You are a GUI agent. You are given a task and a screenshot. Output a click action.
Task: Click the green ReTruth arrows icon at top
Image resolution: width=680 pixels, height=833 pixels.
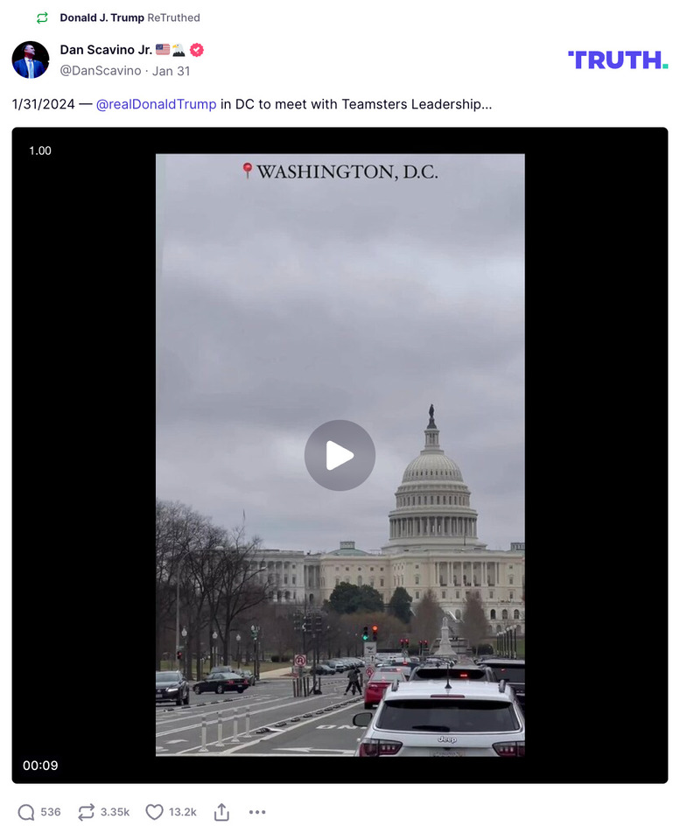click(x=42, y=18)
